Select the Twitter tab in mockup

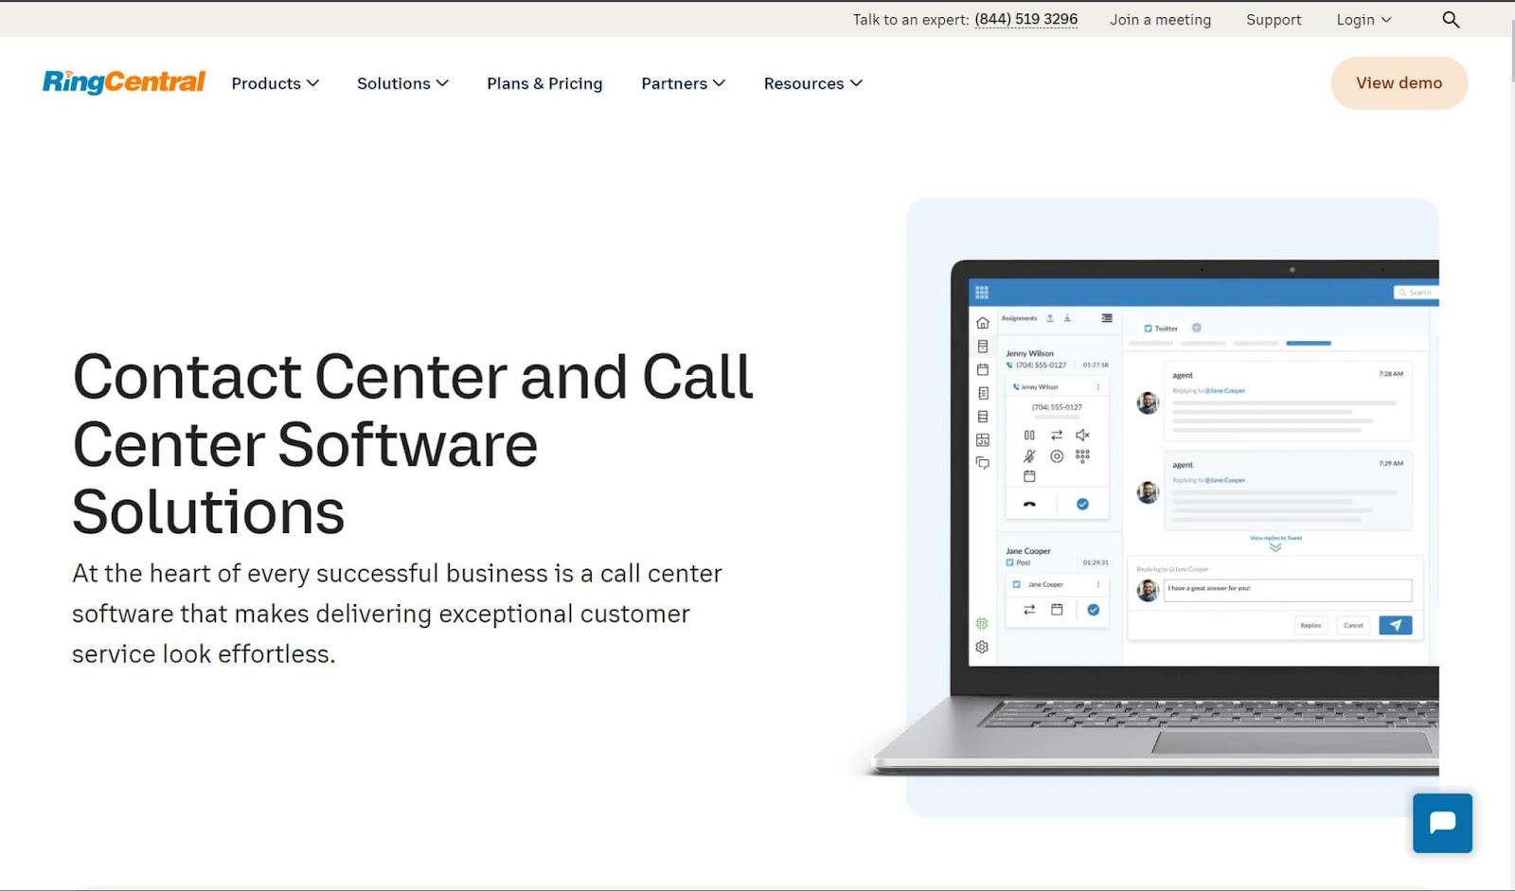click(x=1161, y=329)
